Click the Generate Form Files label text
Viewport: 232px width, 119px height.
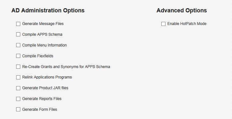pos(40,110)
